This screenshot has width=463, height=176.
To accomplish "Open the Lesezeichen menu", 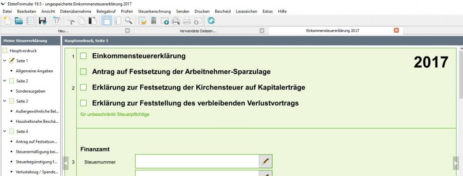I will (247, 11).
